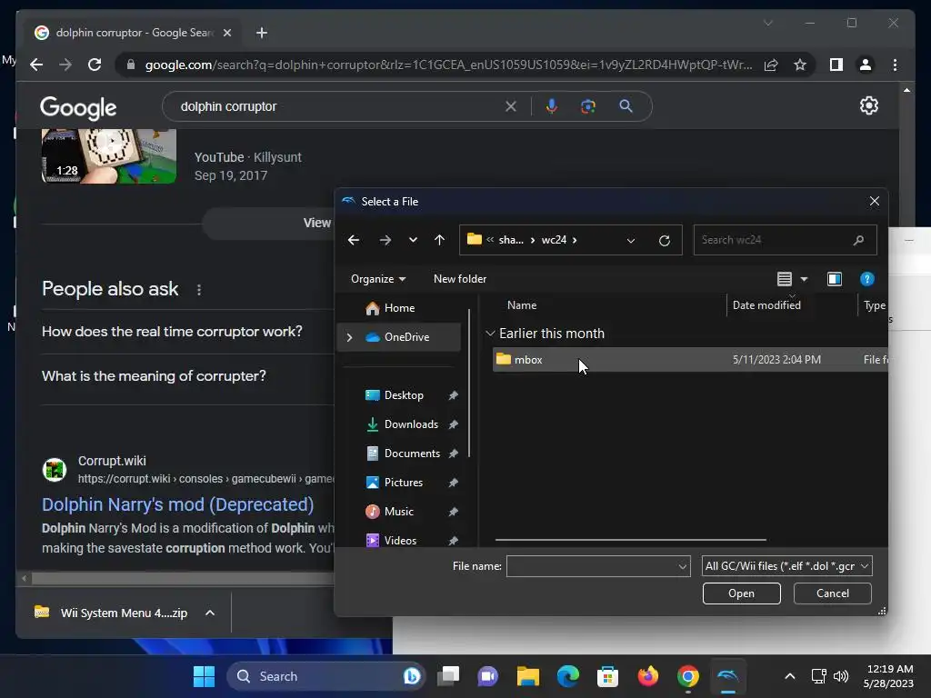Open recent locations chevron in file dialog
931x698 pixels.
[x=413, y=240]
